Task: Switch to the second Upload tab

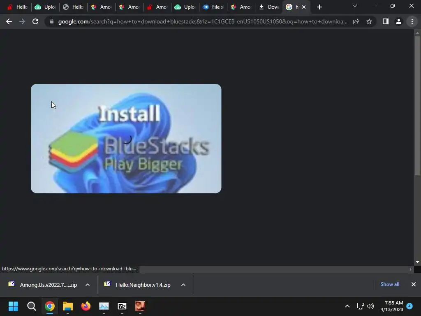Action: (185, 7)
